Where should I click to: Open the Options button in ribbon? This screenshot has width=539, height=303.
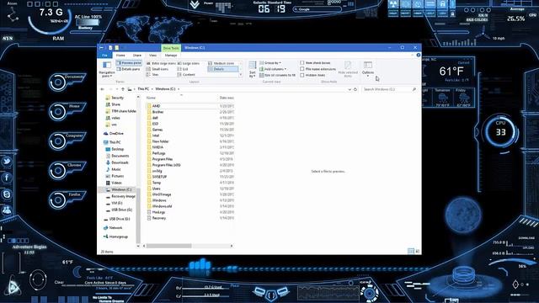[368, 68]
